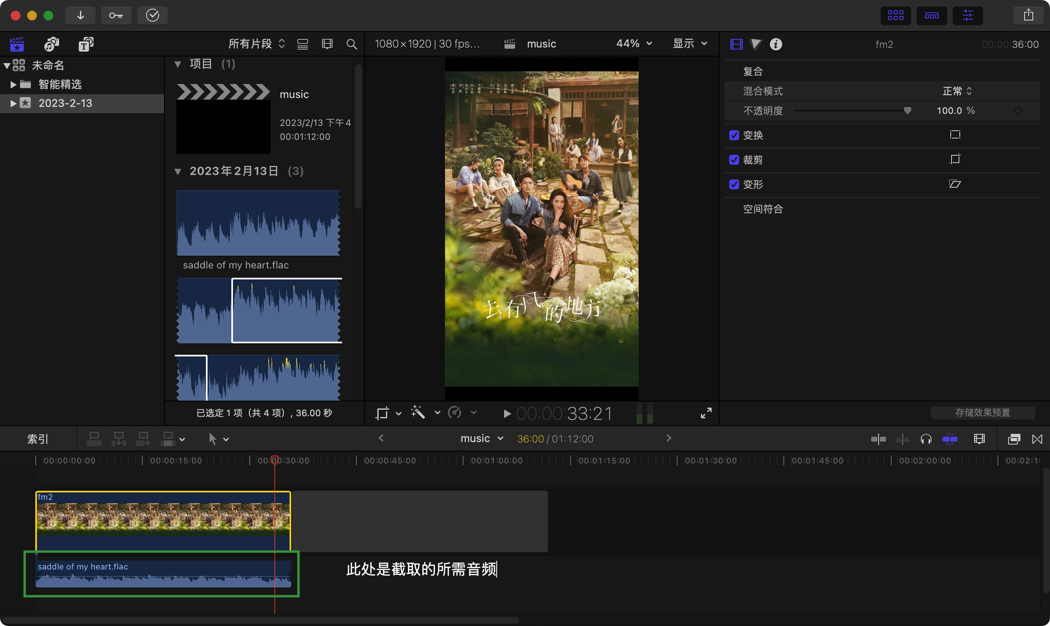Toggle solo headphones button

click(x=926, y=439)
